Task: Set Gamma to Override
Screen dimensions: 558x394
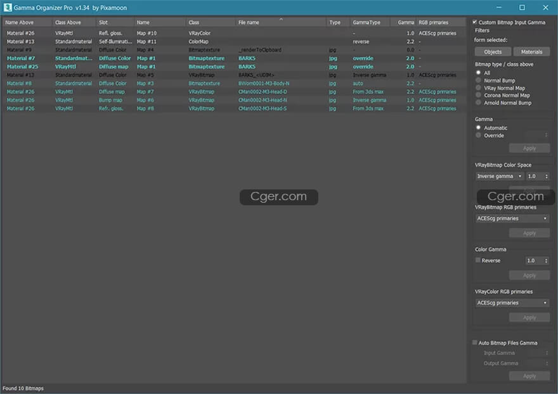Action: click(x=478, y=135)
